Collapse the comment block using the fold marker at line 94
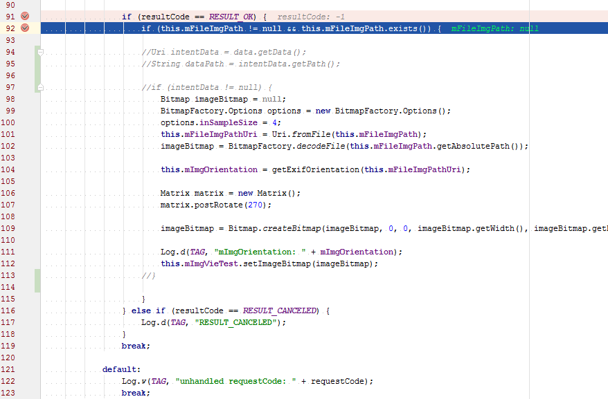 [x=39, y=51]
